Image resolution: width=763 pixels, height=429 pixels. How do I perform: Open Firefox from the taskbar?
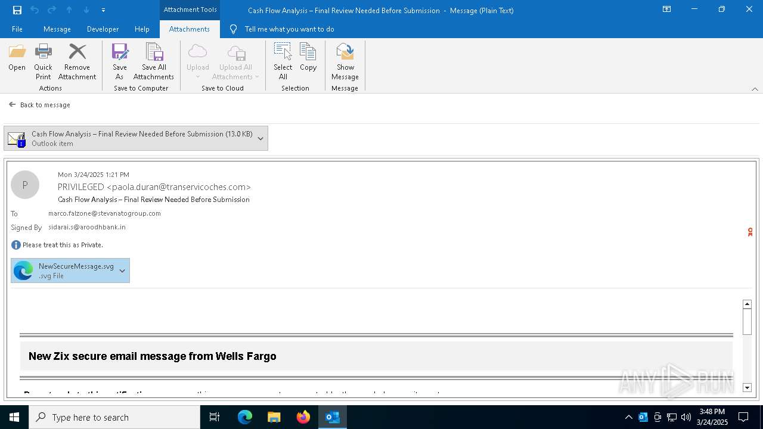pos(303,417)
